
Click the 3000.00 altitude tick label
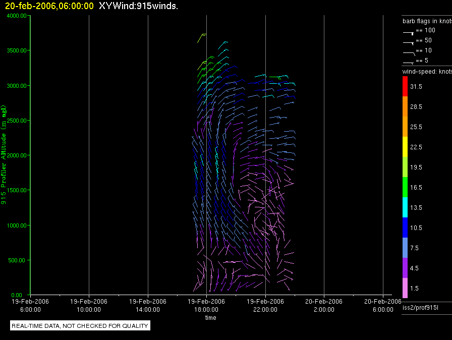click(17, 86)
